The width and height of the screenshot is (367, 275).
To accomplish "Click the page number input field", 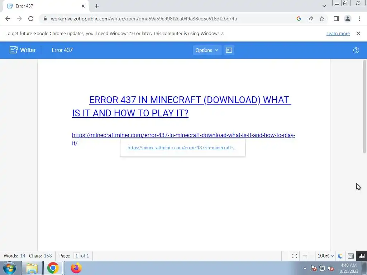I will 76,256.
